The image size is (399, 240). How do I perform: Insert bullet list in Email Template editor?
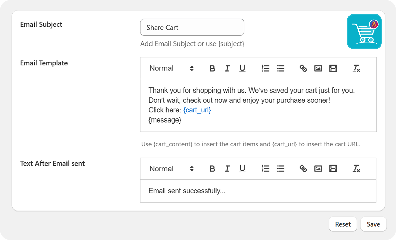(x=280, y=68)
